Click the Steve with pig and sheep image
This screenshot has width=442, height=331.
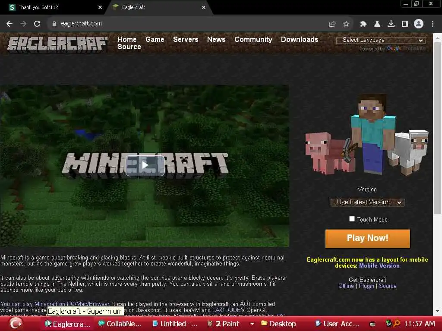coord(367,135)
